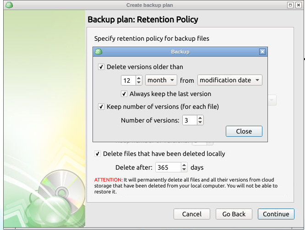Increase Delete after days with up arrow
The image size is (305, 230).
click(x=184, y=165)
